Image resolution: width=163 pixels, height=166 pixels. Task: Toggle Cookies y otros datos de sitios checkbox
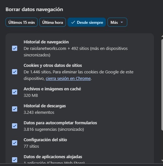pos(15,72)
